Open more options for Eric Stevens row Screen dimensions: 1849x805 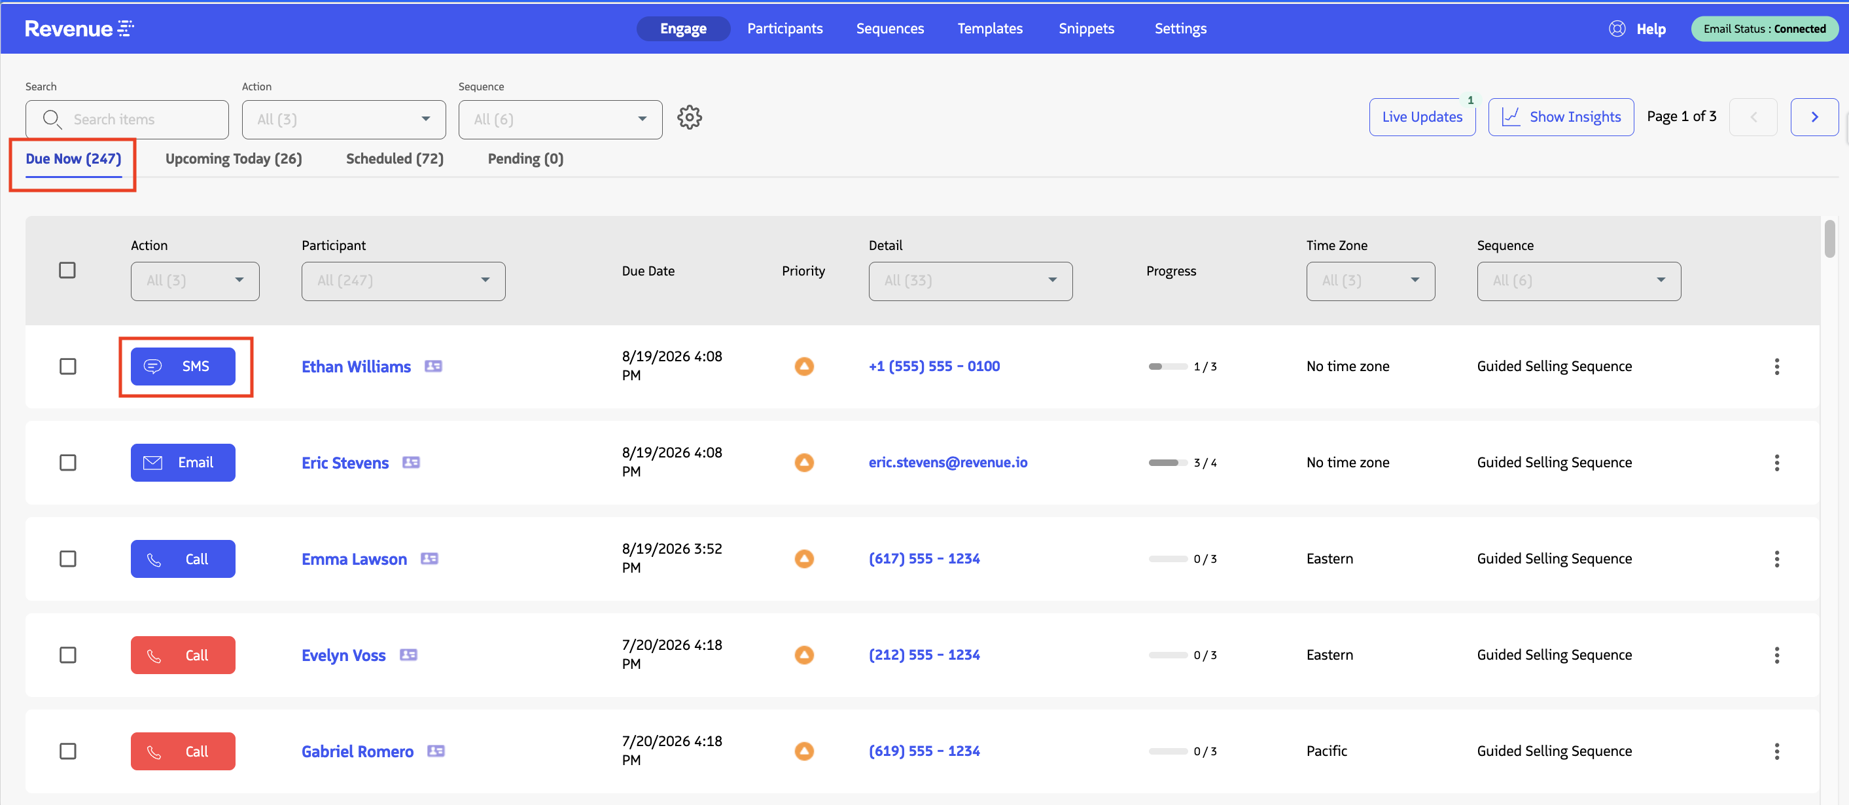tap(1776, 463)
